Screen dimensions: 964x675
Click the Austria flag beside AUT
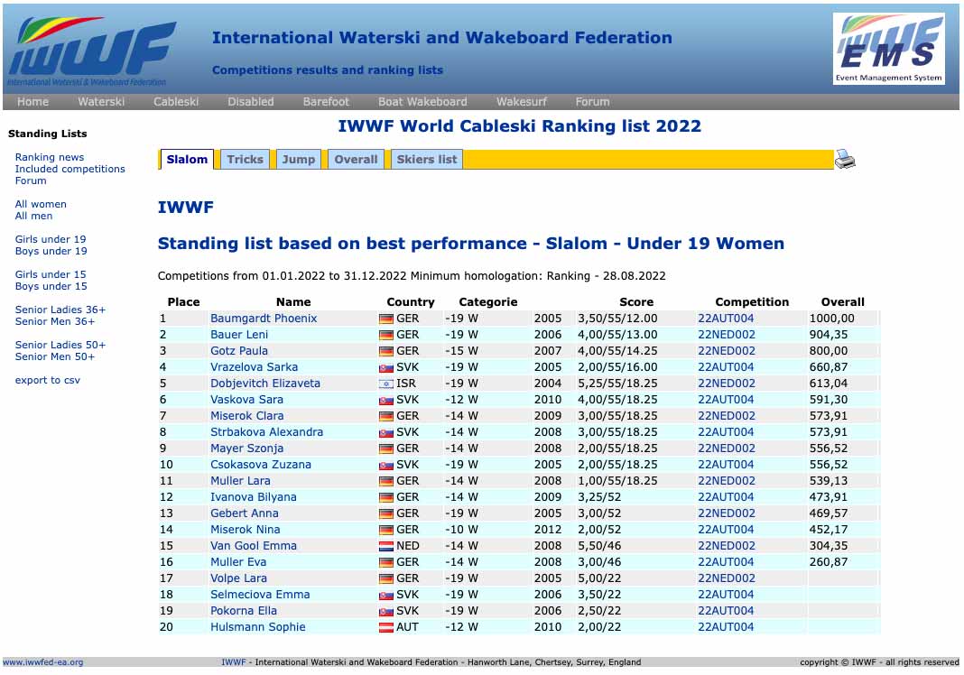(386, 627)
